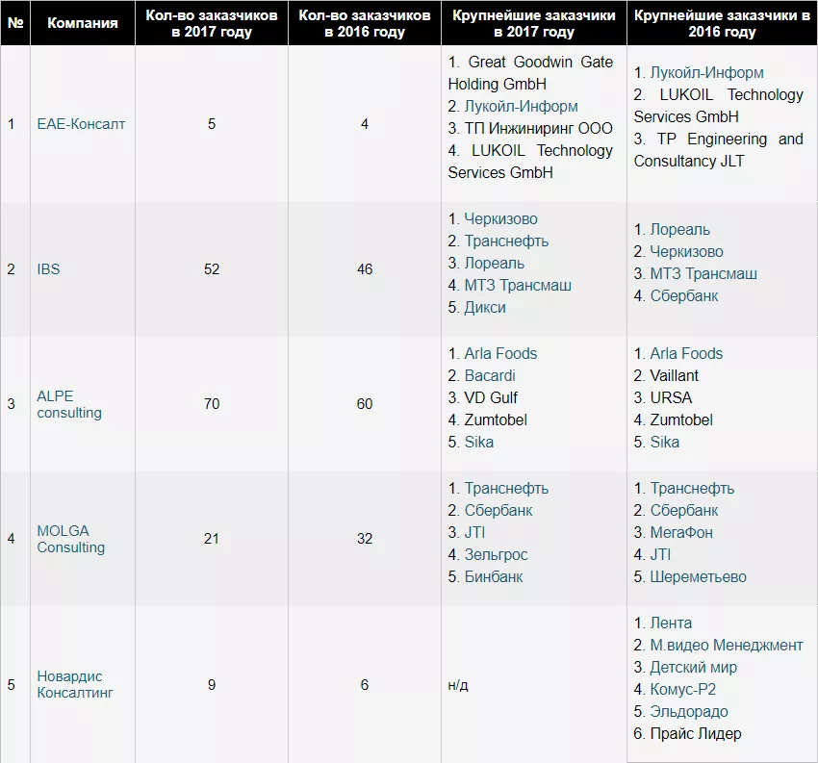The image size is (818, 763).
Task: Follow the MOLGA Consulting link
Action: click(x=70, y=539)
